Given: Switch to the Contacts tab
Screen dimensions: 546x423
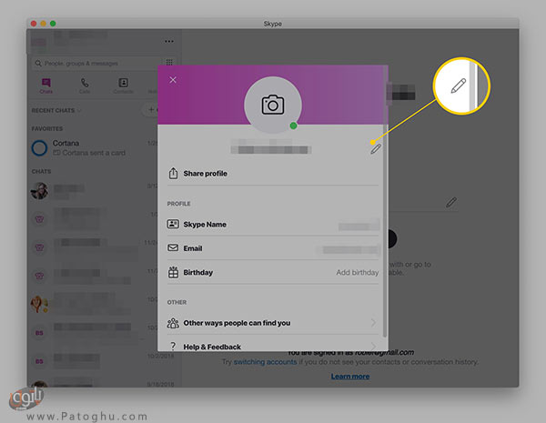Looking at the screenshot, I should tap(123, 86).
